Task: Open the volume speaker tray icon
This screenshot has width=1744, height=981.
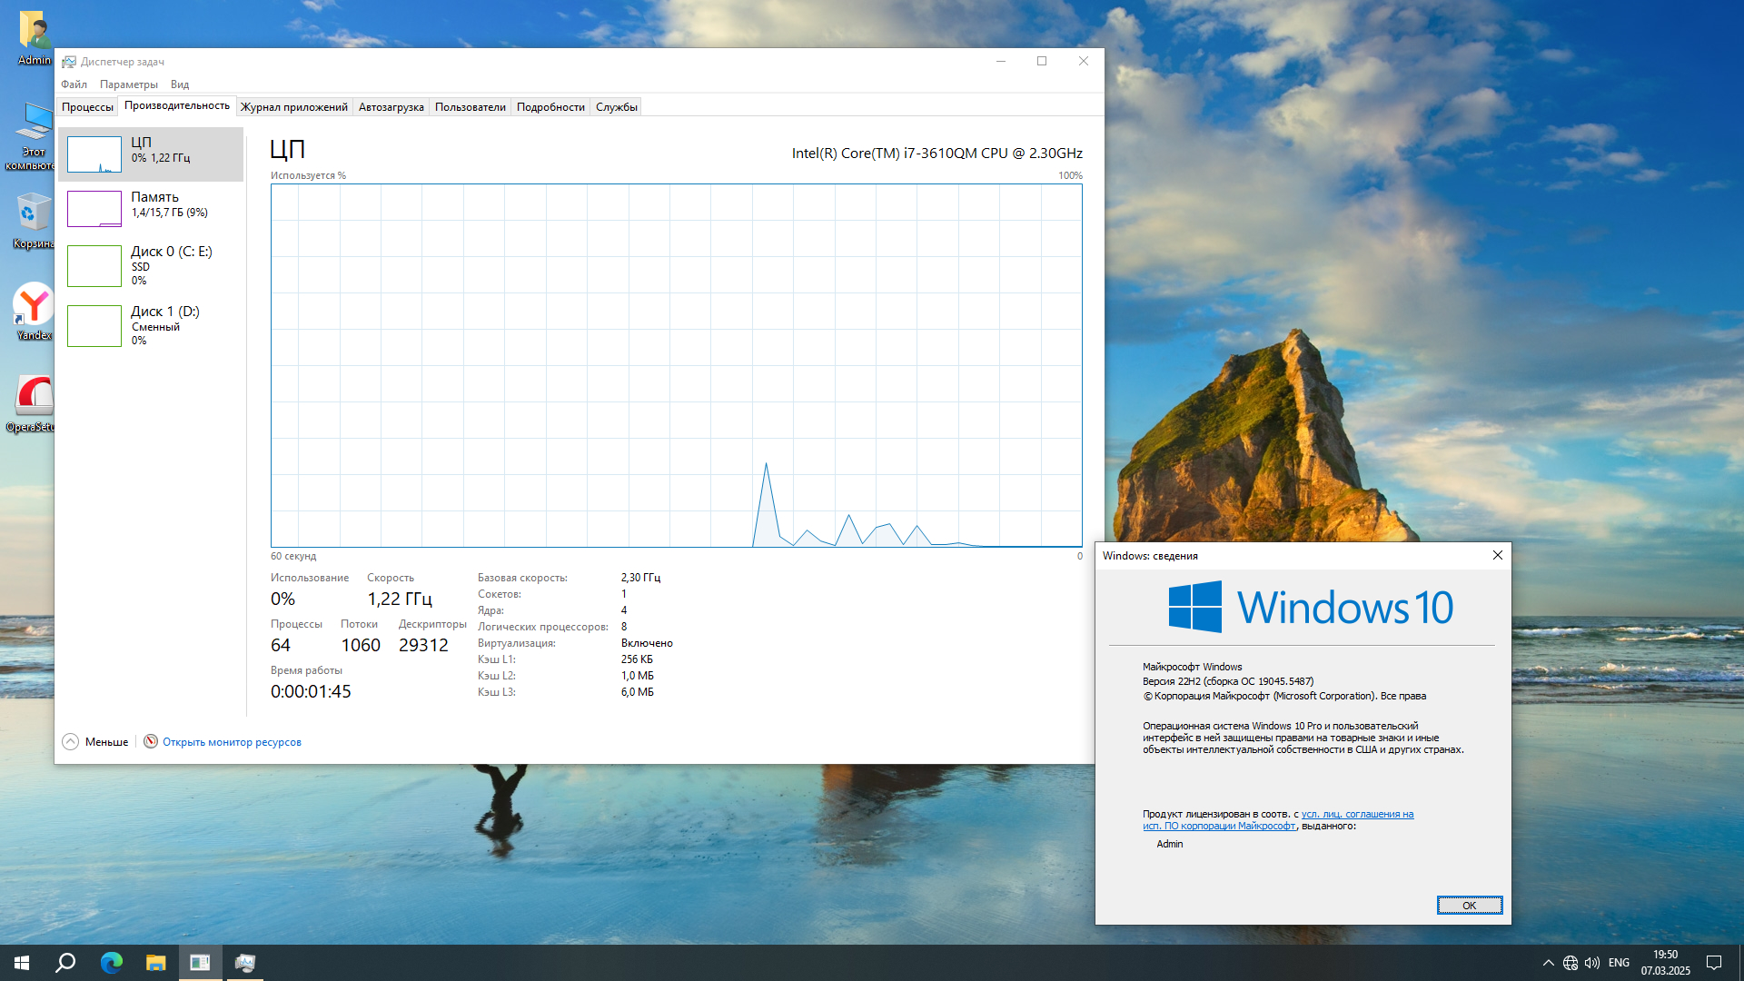Action: coord(1591,963)
